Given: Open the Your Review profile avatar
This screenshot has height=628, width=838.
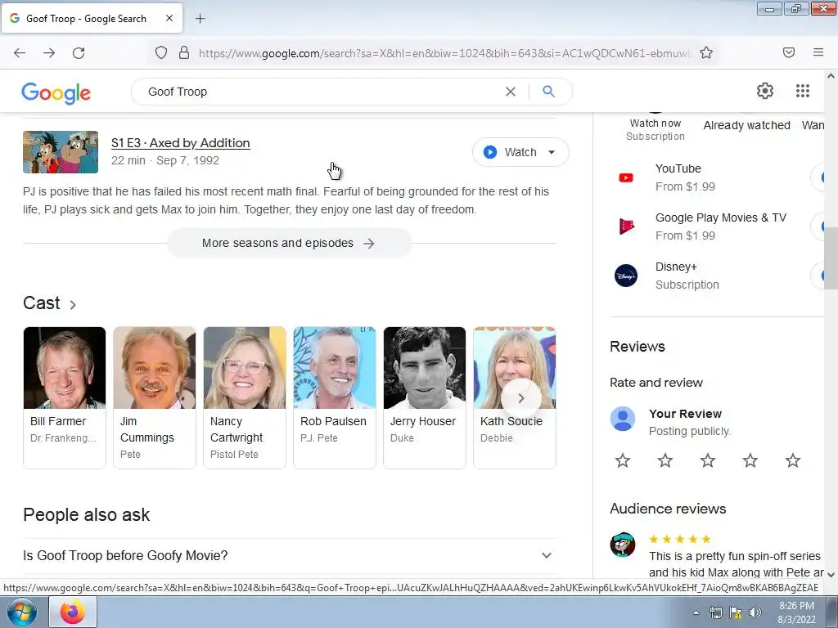Looking at the screenshot, I should coord(623,419).
